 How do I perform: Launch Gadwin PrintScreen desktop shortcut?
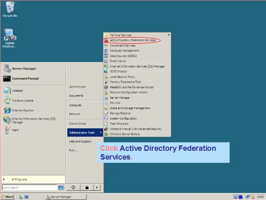click(x=10, y=38)
